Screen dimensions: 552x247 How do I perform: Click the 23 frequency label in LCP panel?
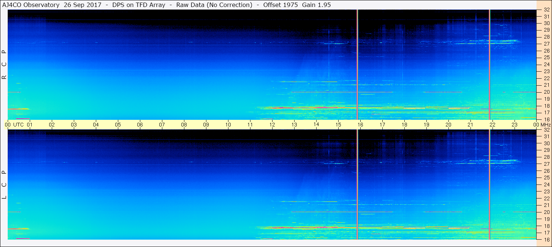[x=546, y=191]
